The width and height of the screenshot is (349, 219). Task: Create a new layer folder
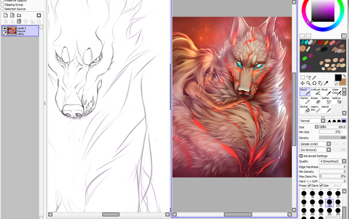pyautogui.click(x=19, y=15)
